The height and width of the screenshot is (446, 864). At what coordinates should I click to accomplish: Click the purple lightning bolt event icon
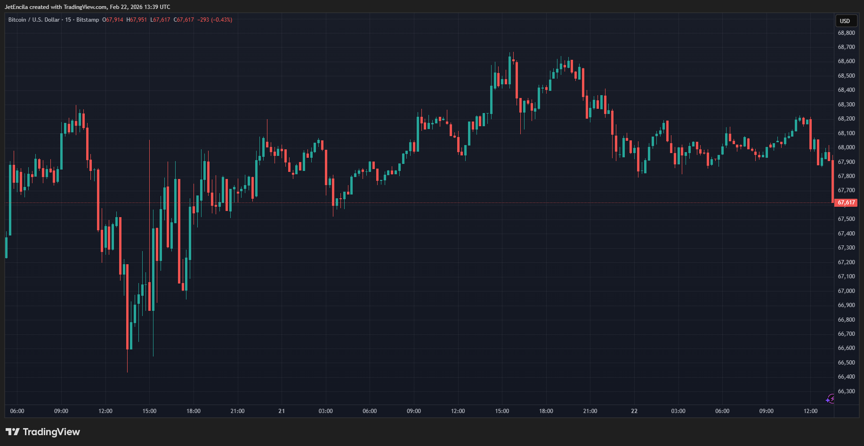(831, 399)
